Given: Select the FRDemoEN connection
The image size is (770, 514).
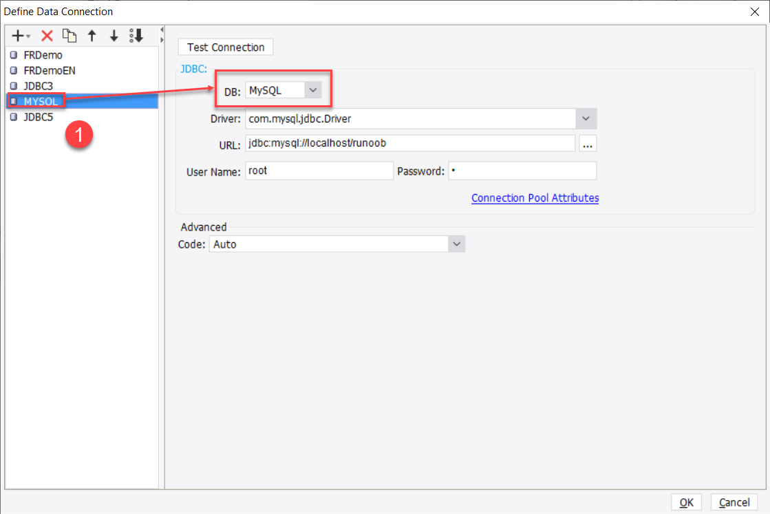Looking at the screenshot, I should click(48, 70).
